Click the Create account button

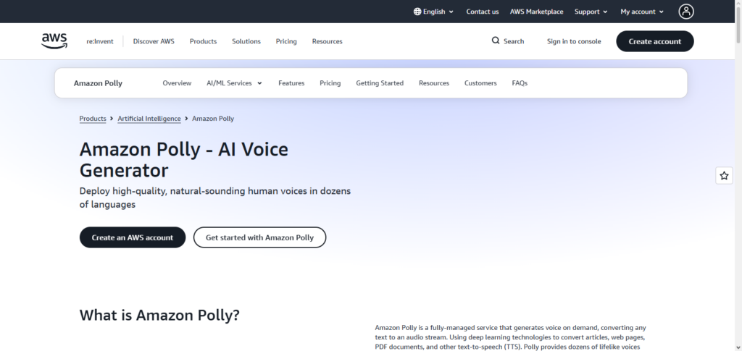[x=655, y=41]
